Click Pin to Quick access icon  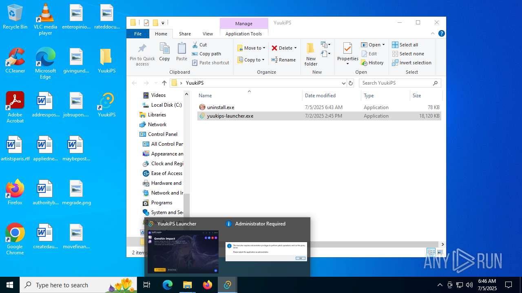coord(142,54)
